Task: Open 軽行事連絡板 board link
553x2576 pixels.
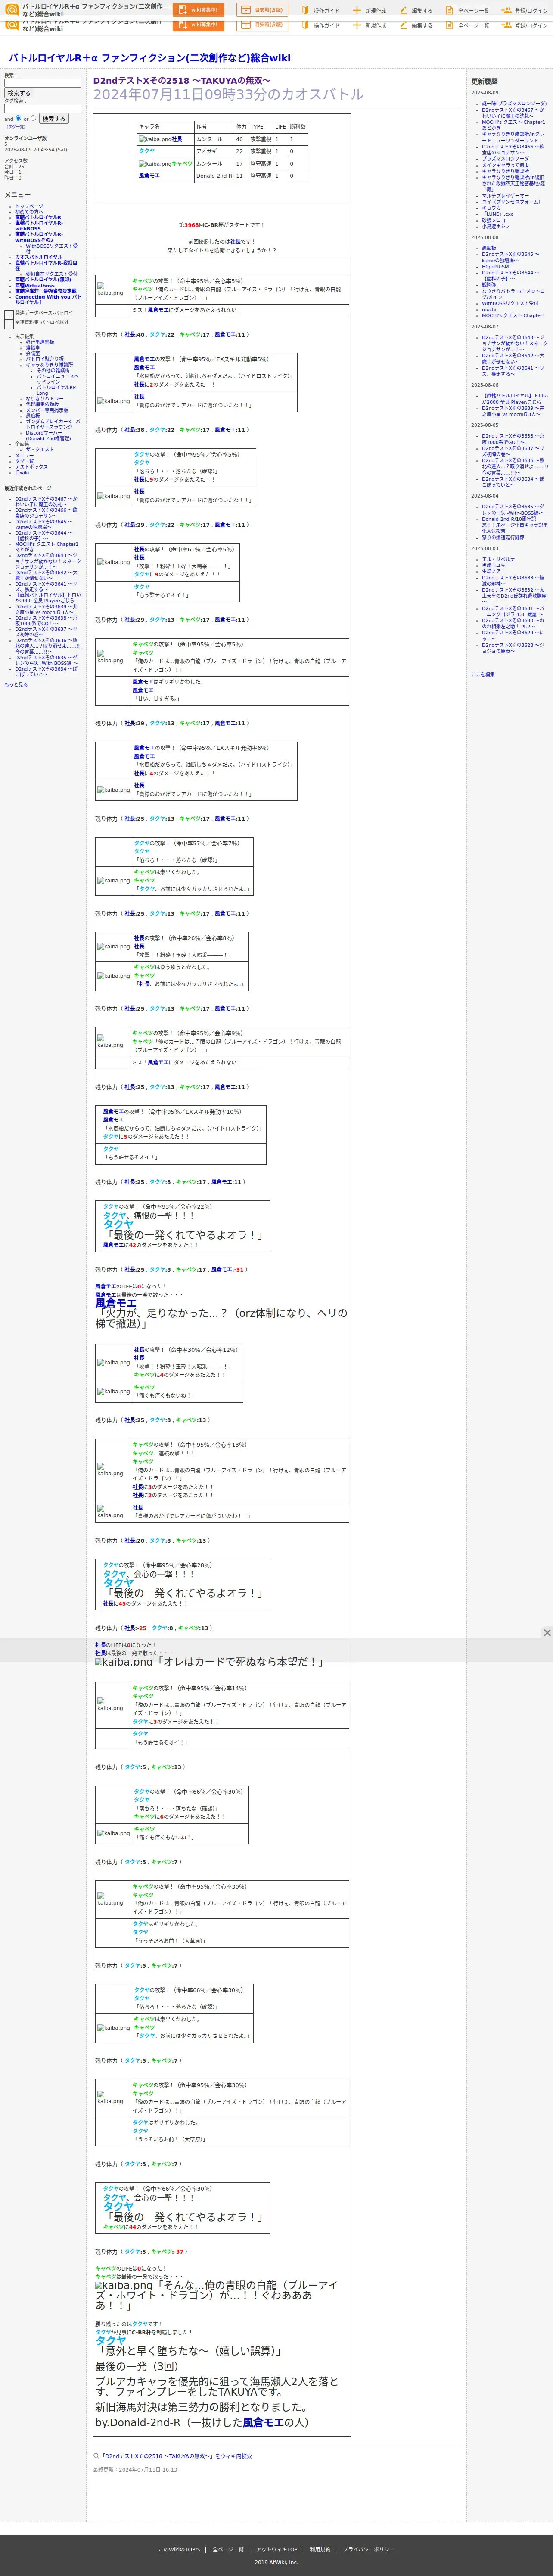Action: [x=40, y=342]
